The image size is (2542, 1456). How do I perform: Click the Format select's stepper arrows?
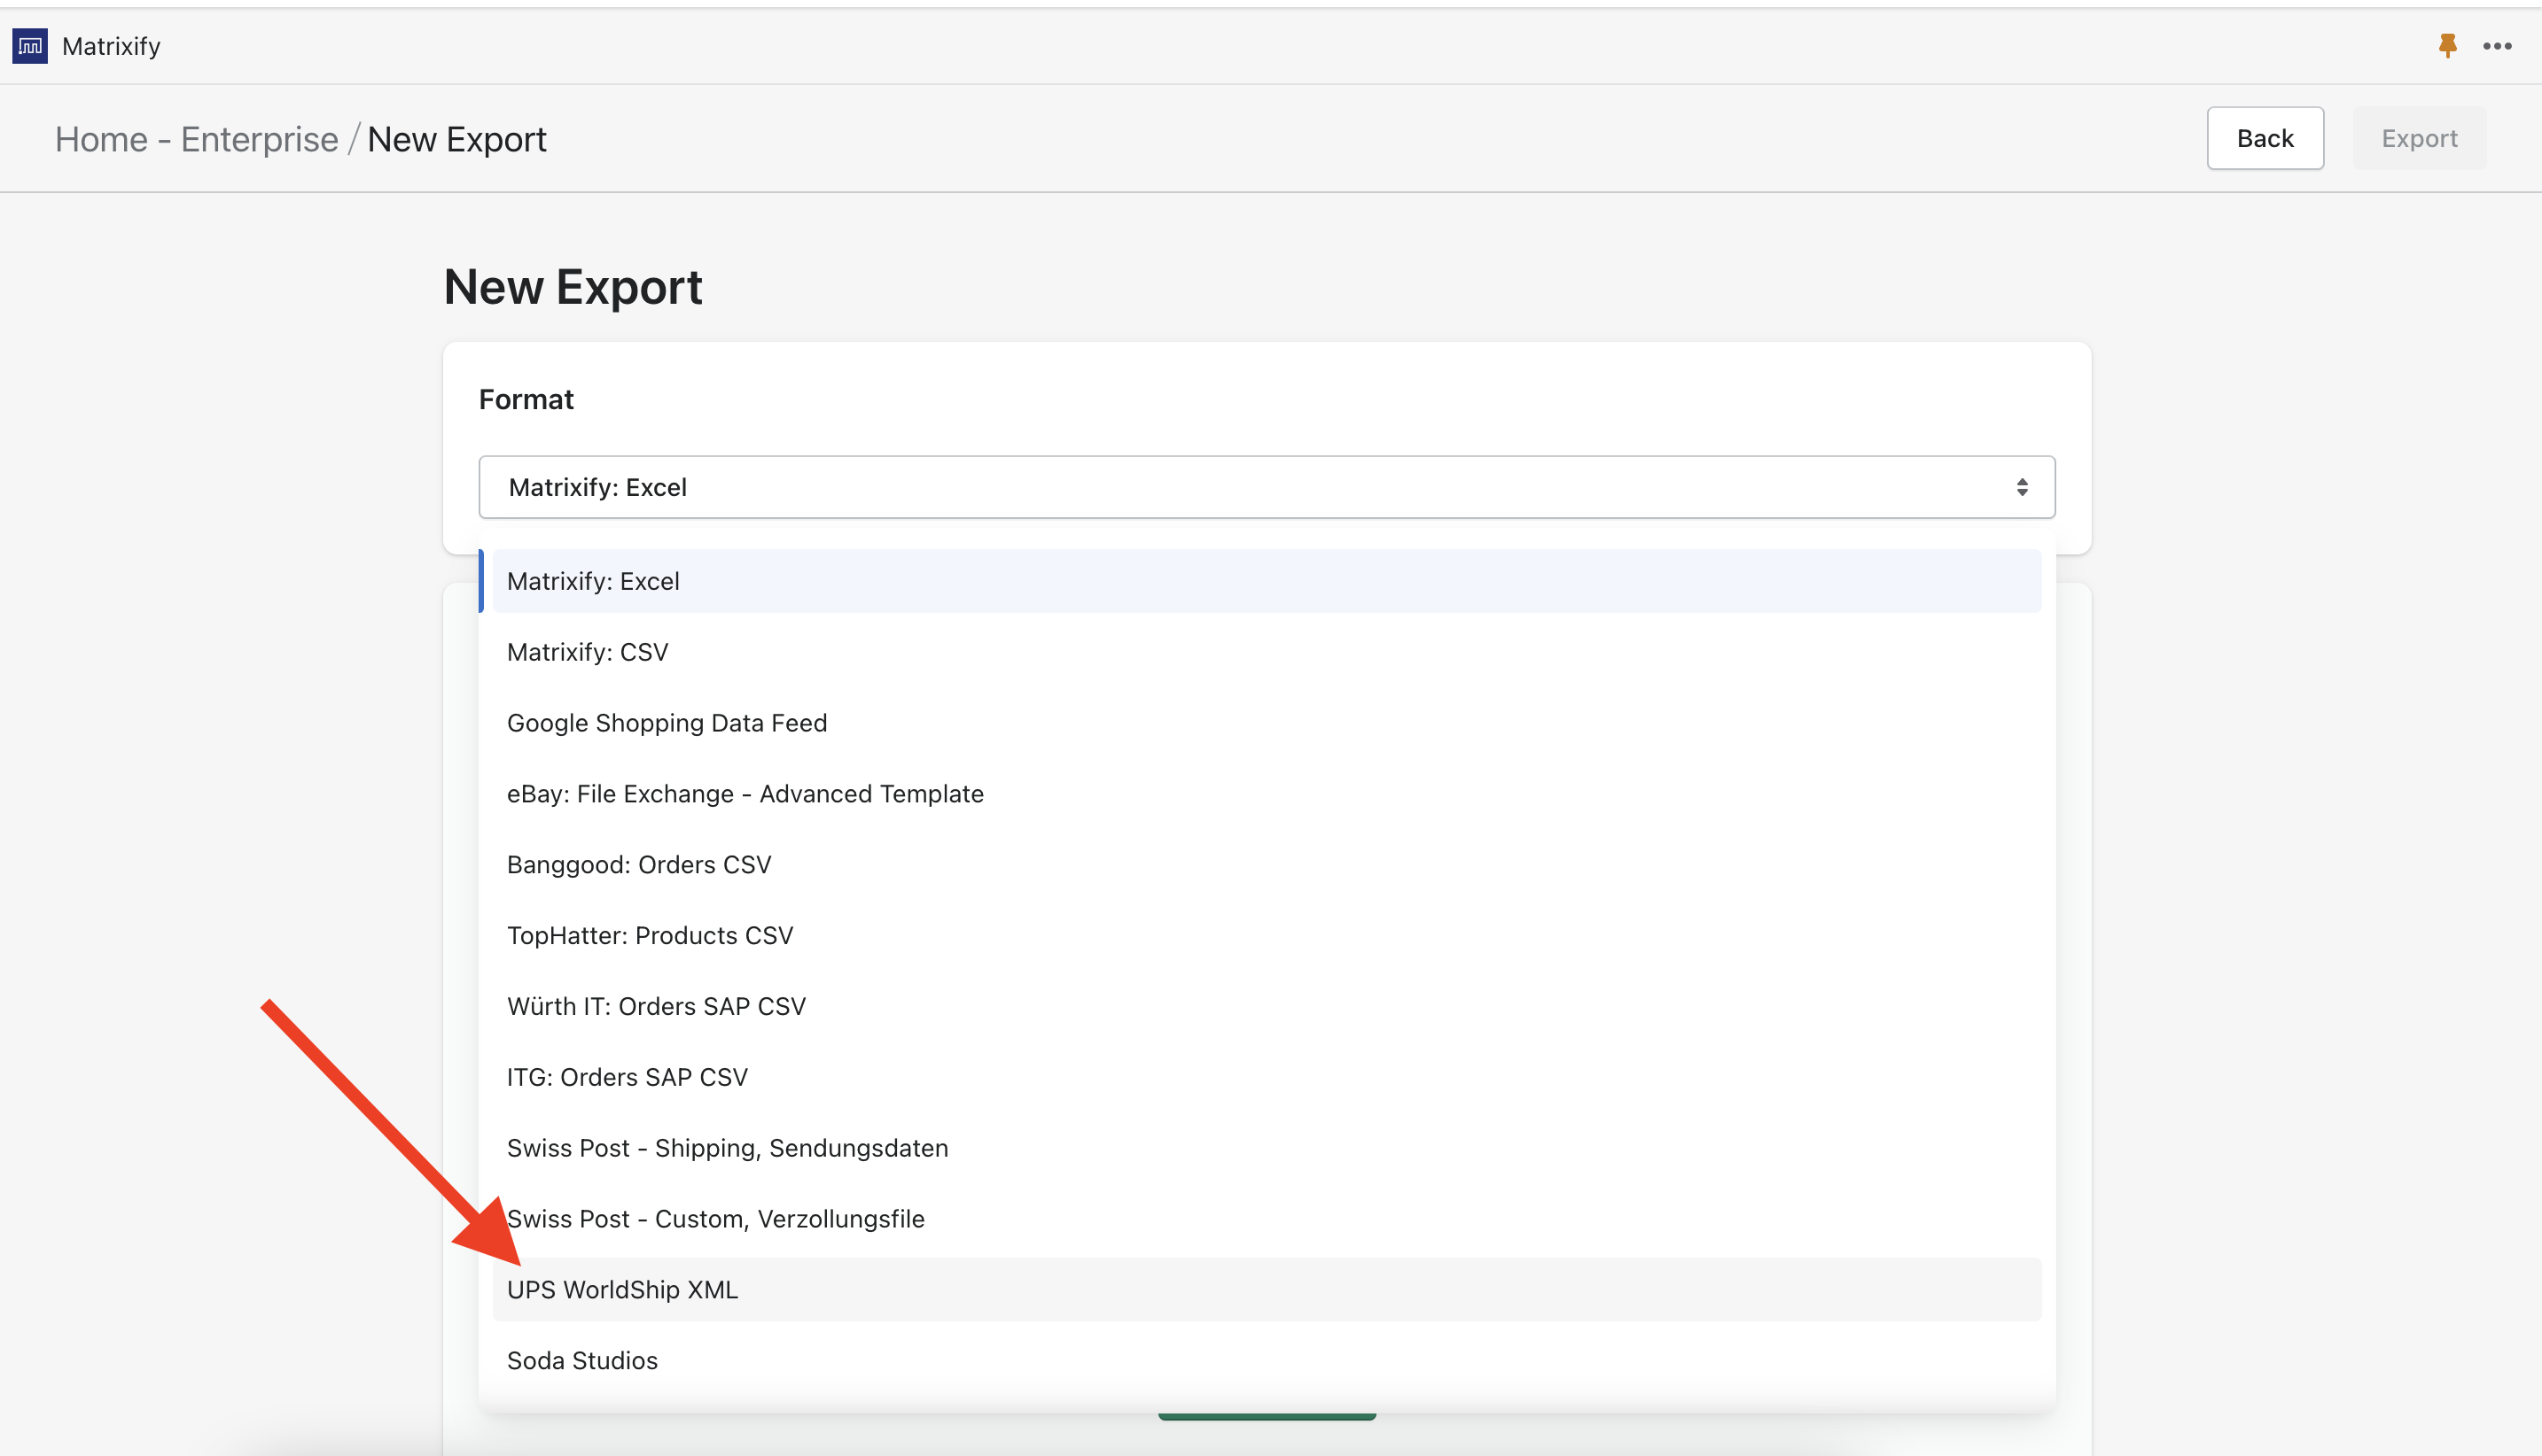click(x=2023, y=487)
